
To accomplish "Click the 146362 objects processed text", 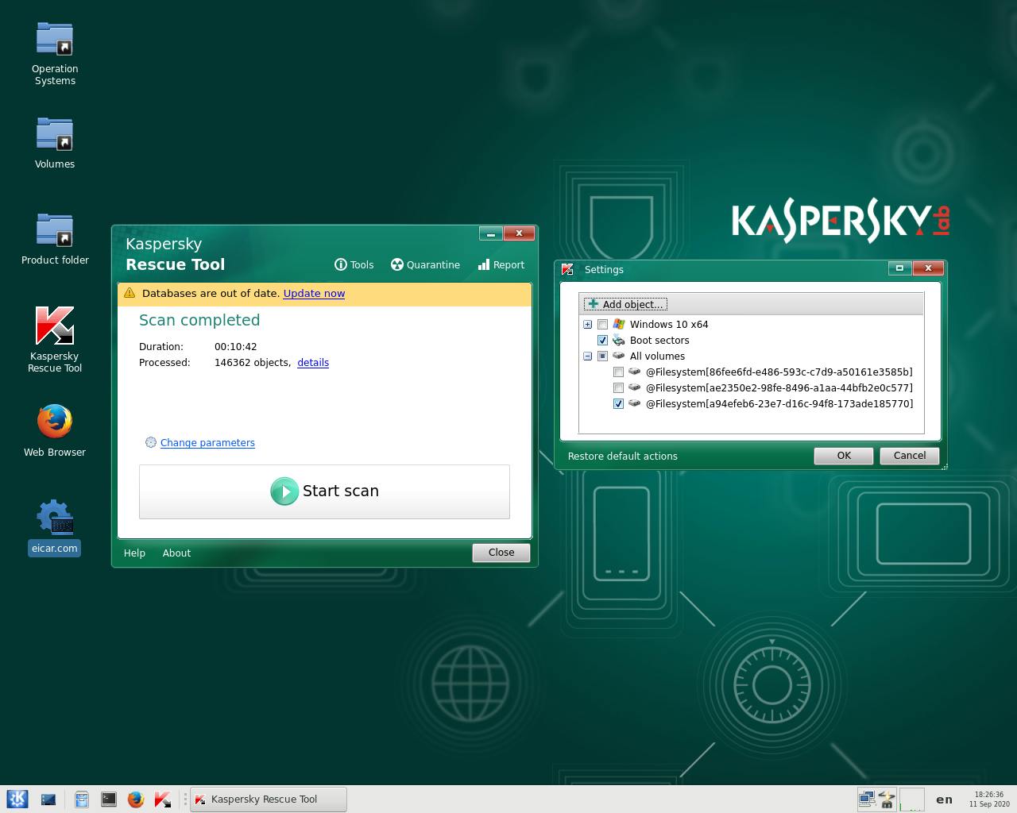I will (252, 363).
